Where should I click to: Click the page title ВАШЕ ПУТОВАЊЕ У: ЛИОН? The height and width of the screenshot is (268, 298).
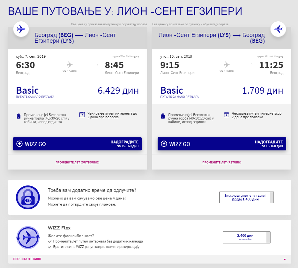125,11
